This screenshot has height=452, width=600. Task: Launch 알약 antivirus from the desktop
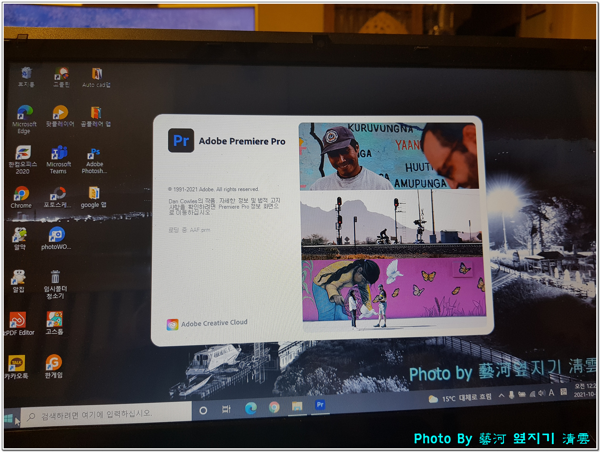point(20,239)
